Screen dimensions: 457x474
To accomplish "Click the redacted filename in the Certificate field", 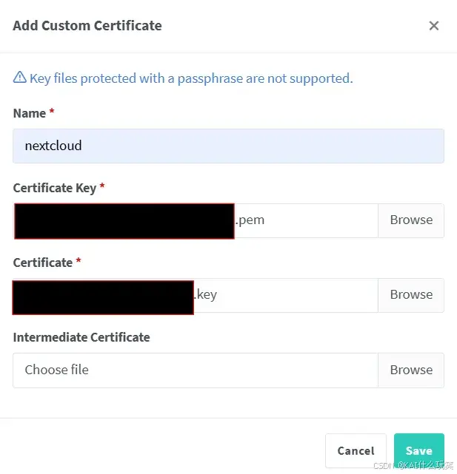I will click(103, 297).
